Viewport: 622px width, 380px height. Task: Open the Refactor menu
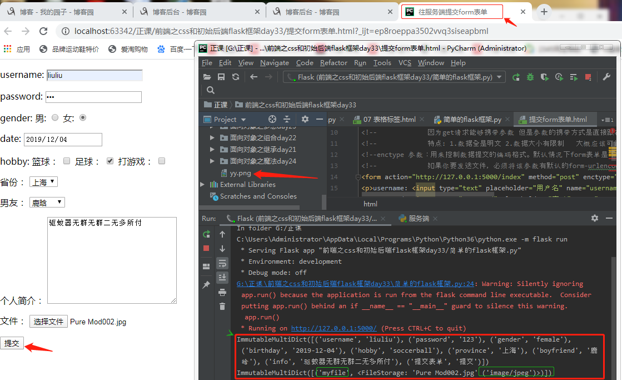(334, 63)
